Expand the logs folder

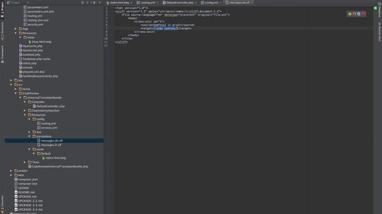click(x=16, y=29)
